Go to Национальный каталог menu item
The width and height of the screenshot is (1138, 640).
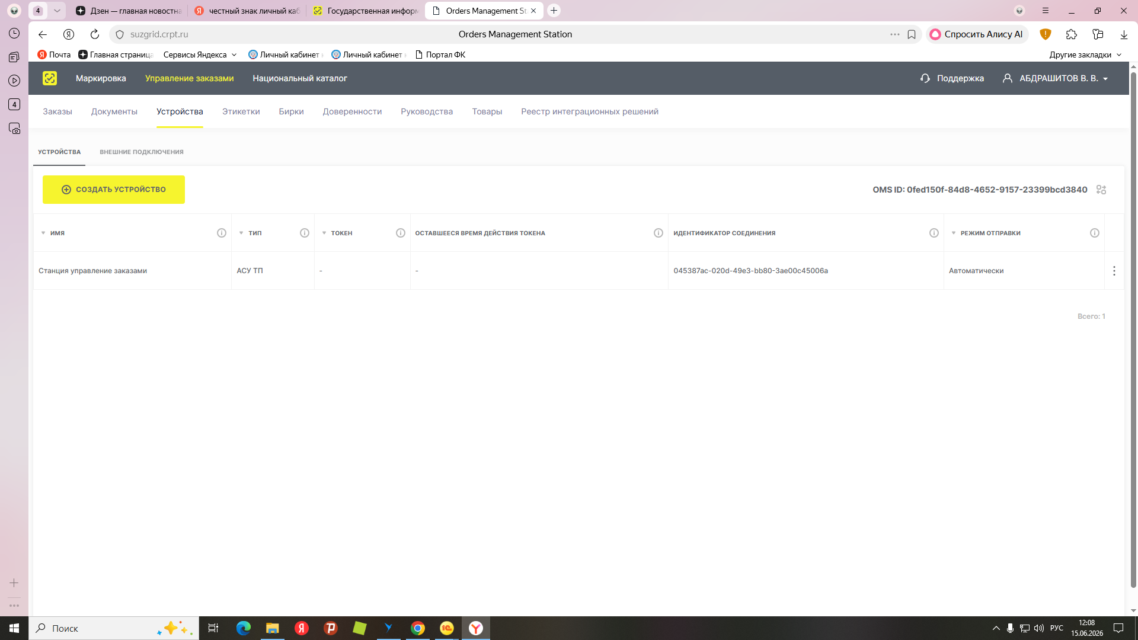pos(300,78)
